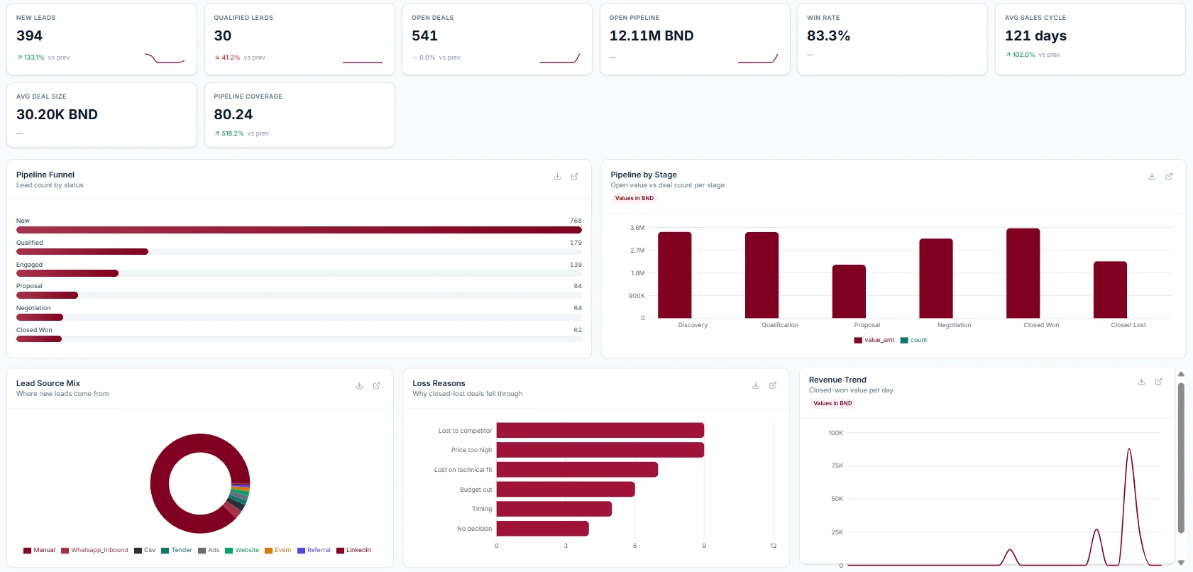Screen dimensions: 1193x572
Task: Open Loss Reasons in expanded view
Action: point(773,385)
